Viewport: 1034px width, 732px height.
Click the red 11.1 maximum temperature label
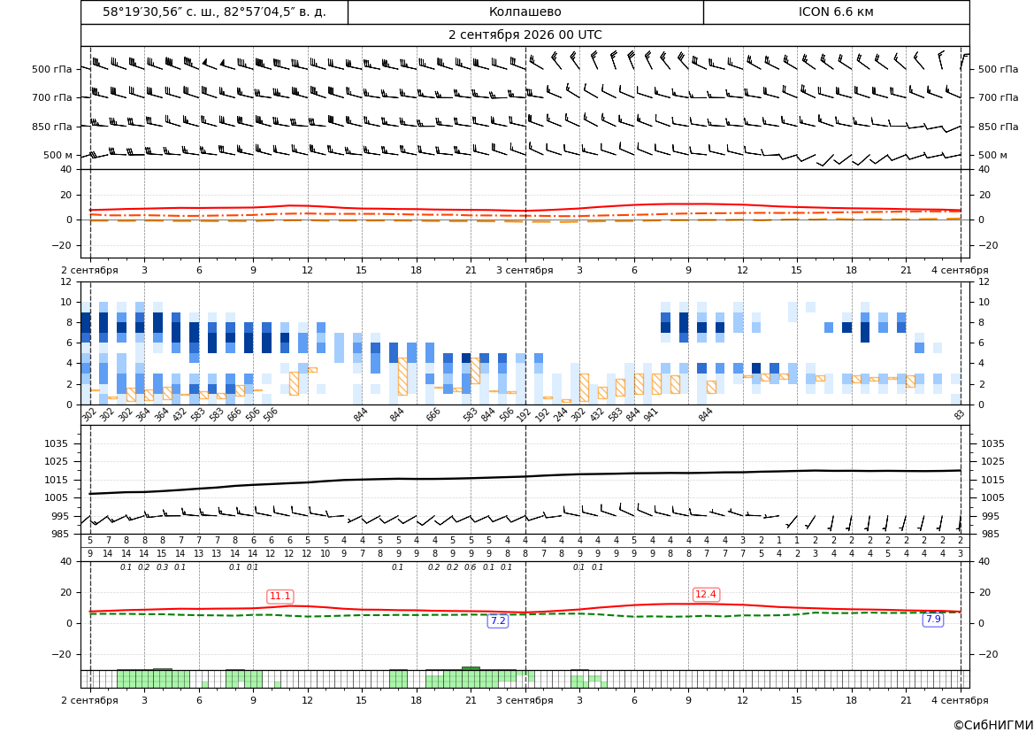(280, 596)
